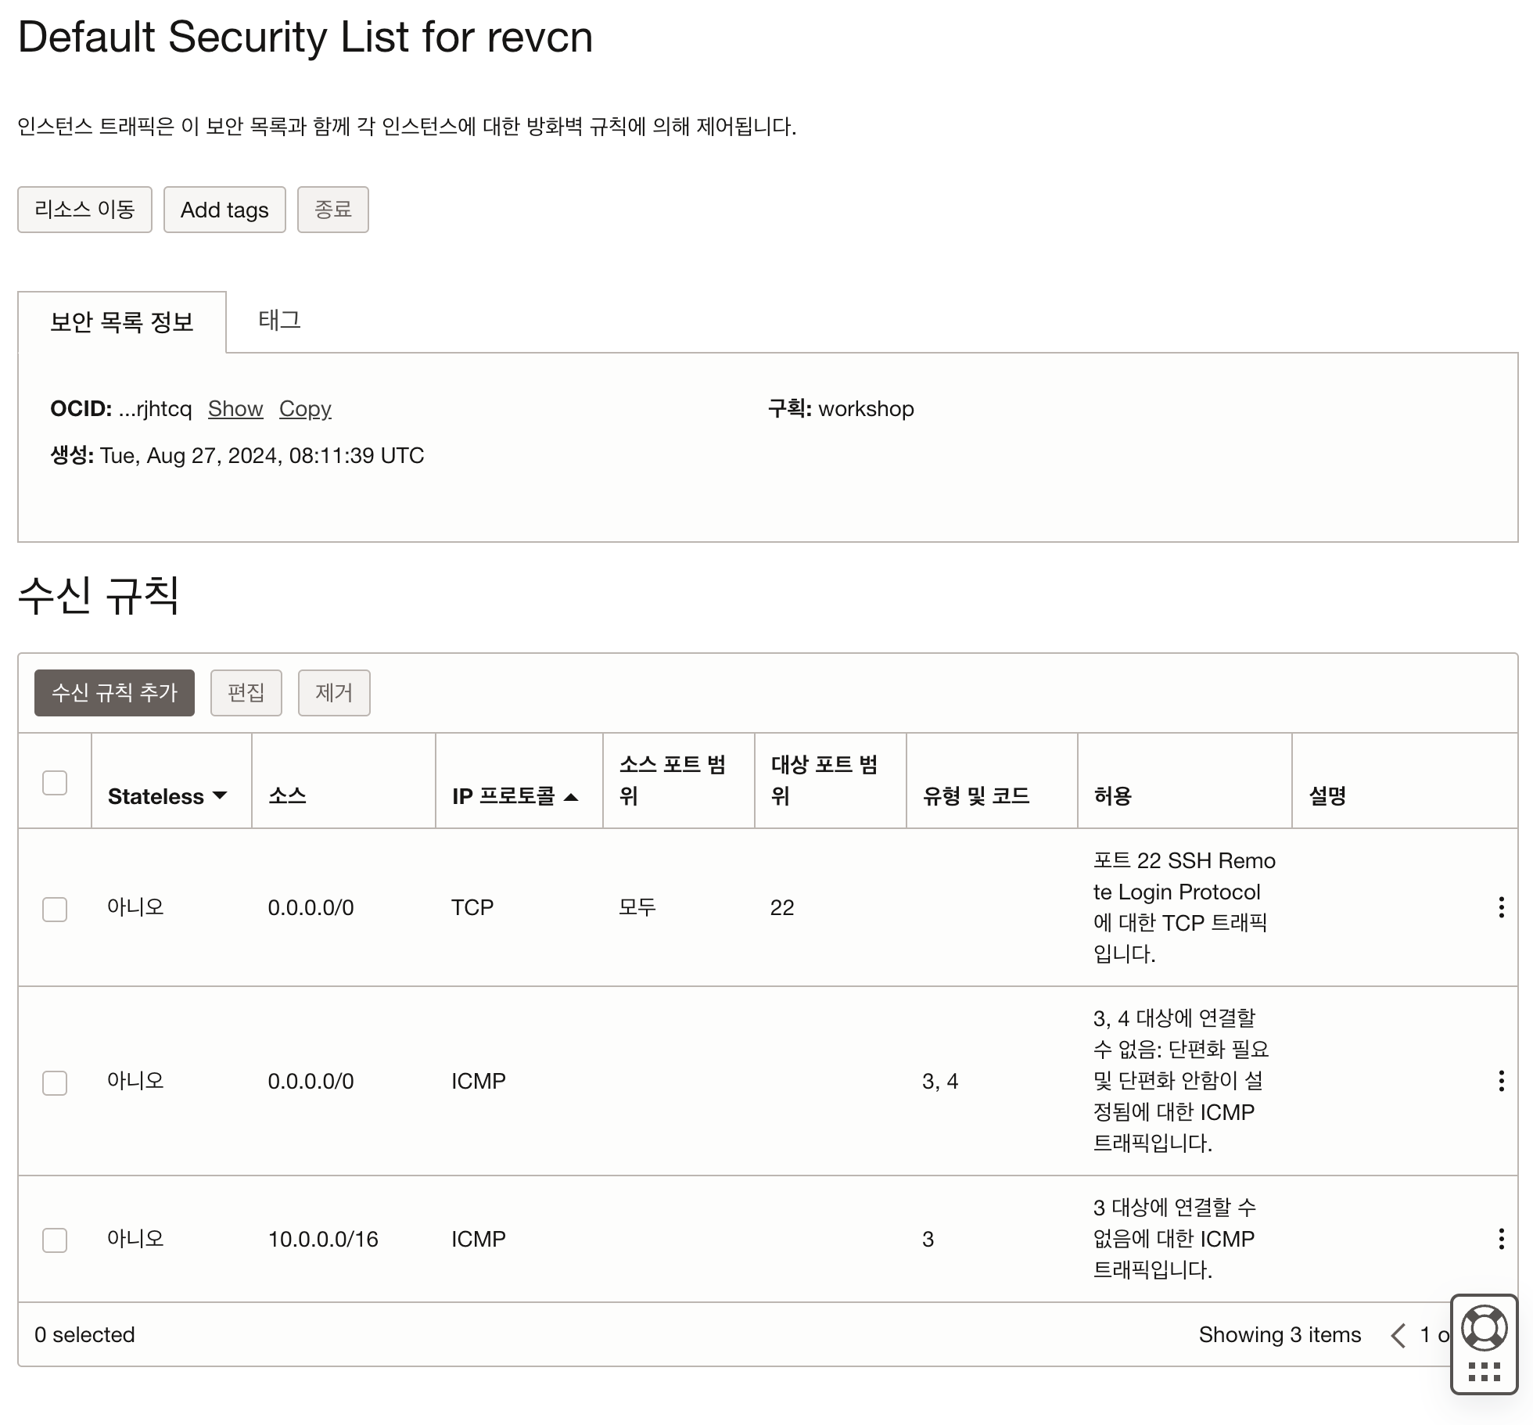Sort by IP 프로토콜 column arrow
1533x1425 pixels.
point(571,797)
